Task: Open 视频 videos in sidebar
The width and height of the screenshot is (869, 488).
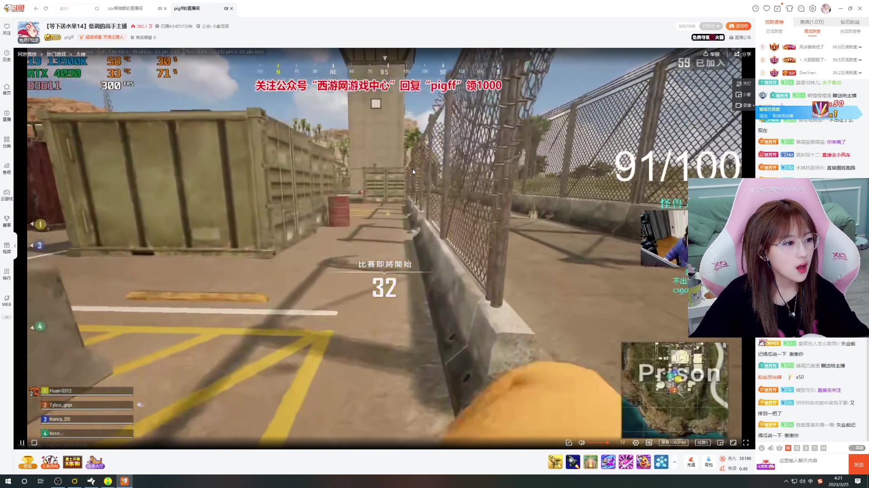Action: [x=7, y=248]
